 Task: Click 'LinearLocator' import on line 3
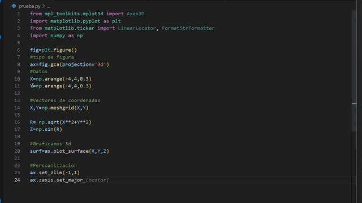click(137, 28)
